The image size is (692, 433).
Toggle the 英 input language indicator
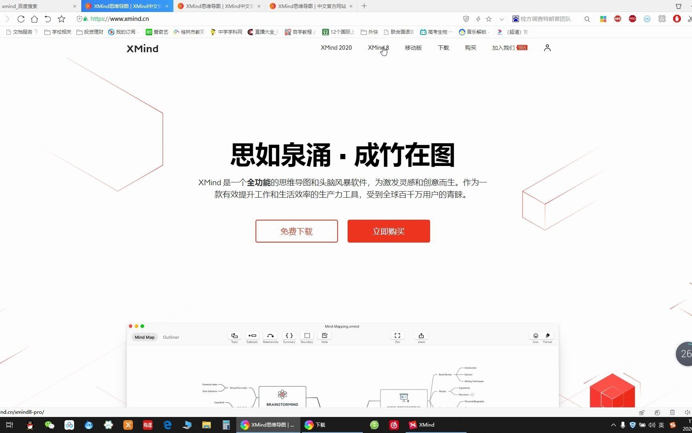click(662, 425)
